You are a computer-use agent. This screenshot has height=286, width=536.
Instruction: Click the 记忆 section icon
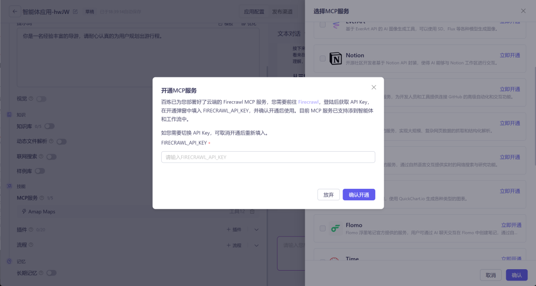point(9,261)
